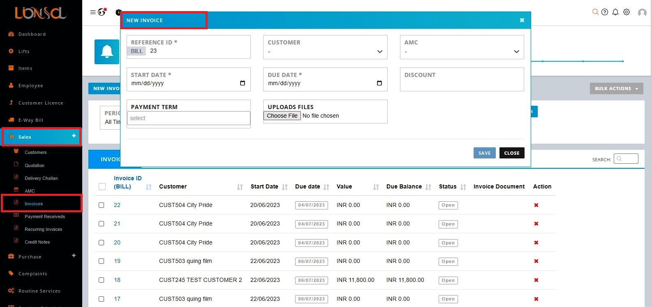Open Credit Notes under Sales
Screen dimensions: 652x307
tap(37, 242)
